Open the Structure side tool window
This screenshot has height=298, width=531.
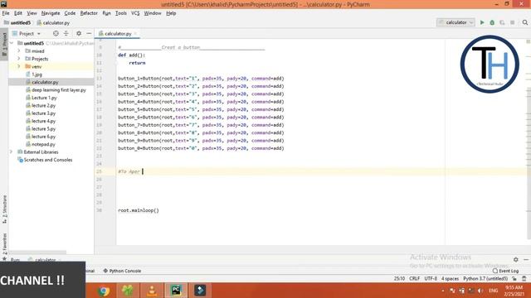tap(4, 209)
